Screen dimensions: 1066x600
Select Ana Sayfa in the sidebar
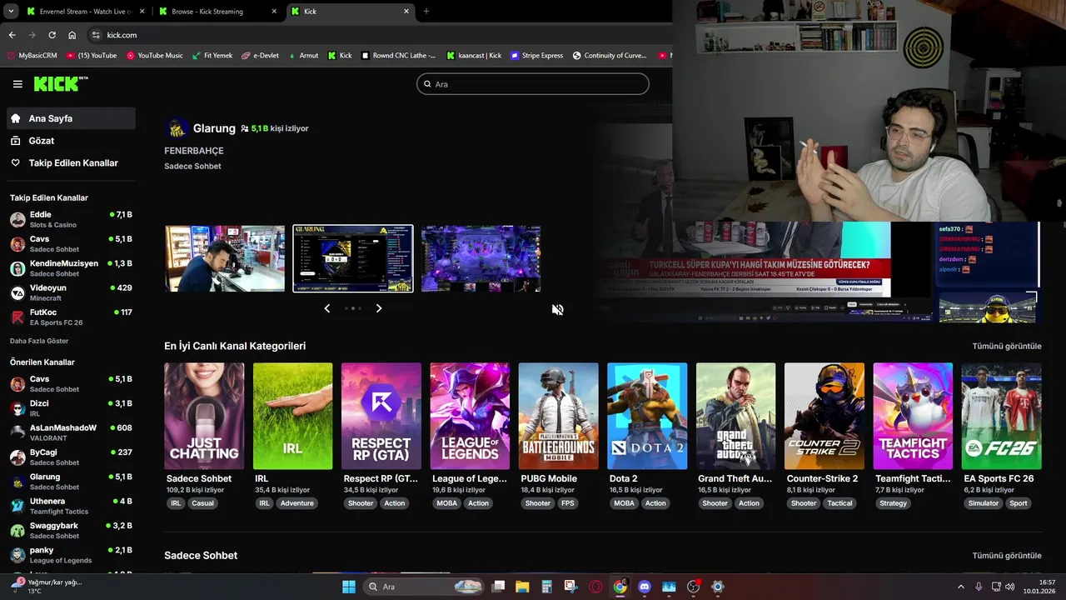tap(71, 118)
